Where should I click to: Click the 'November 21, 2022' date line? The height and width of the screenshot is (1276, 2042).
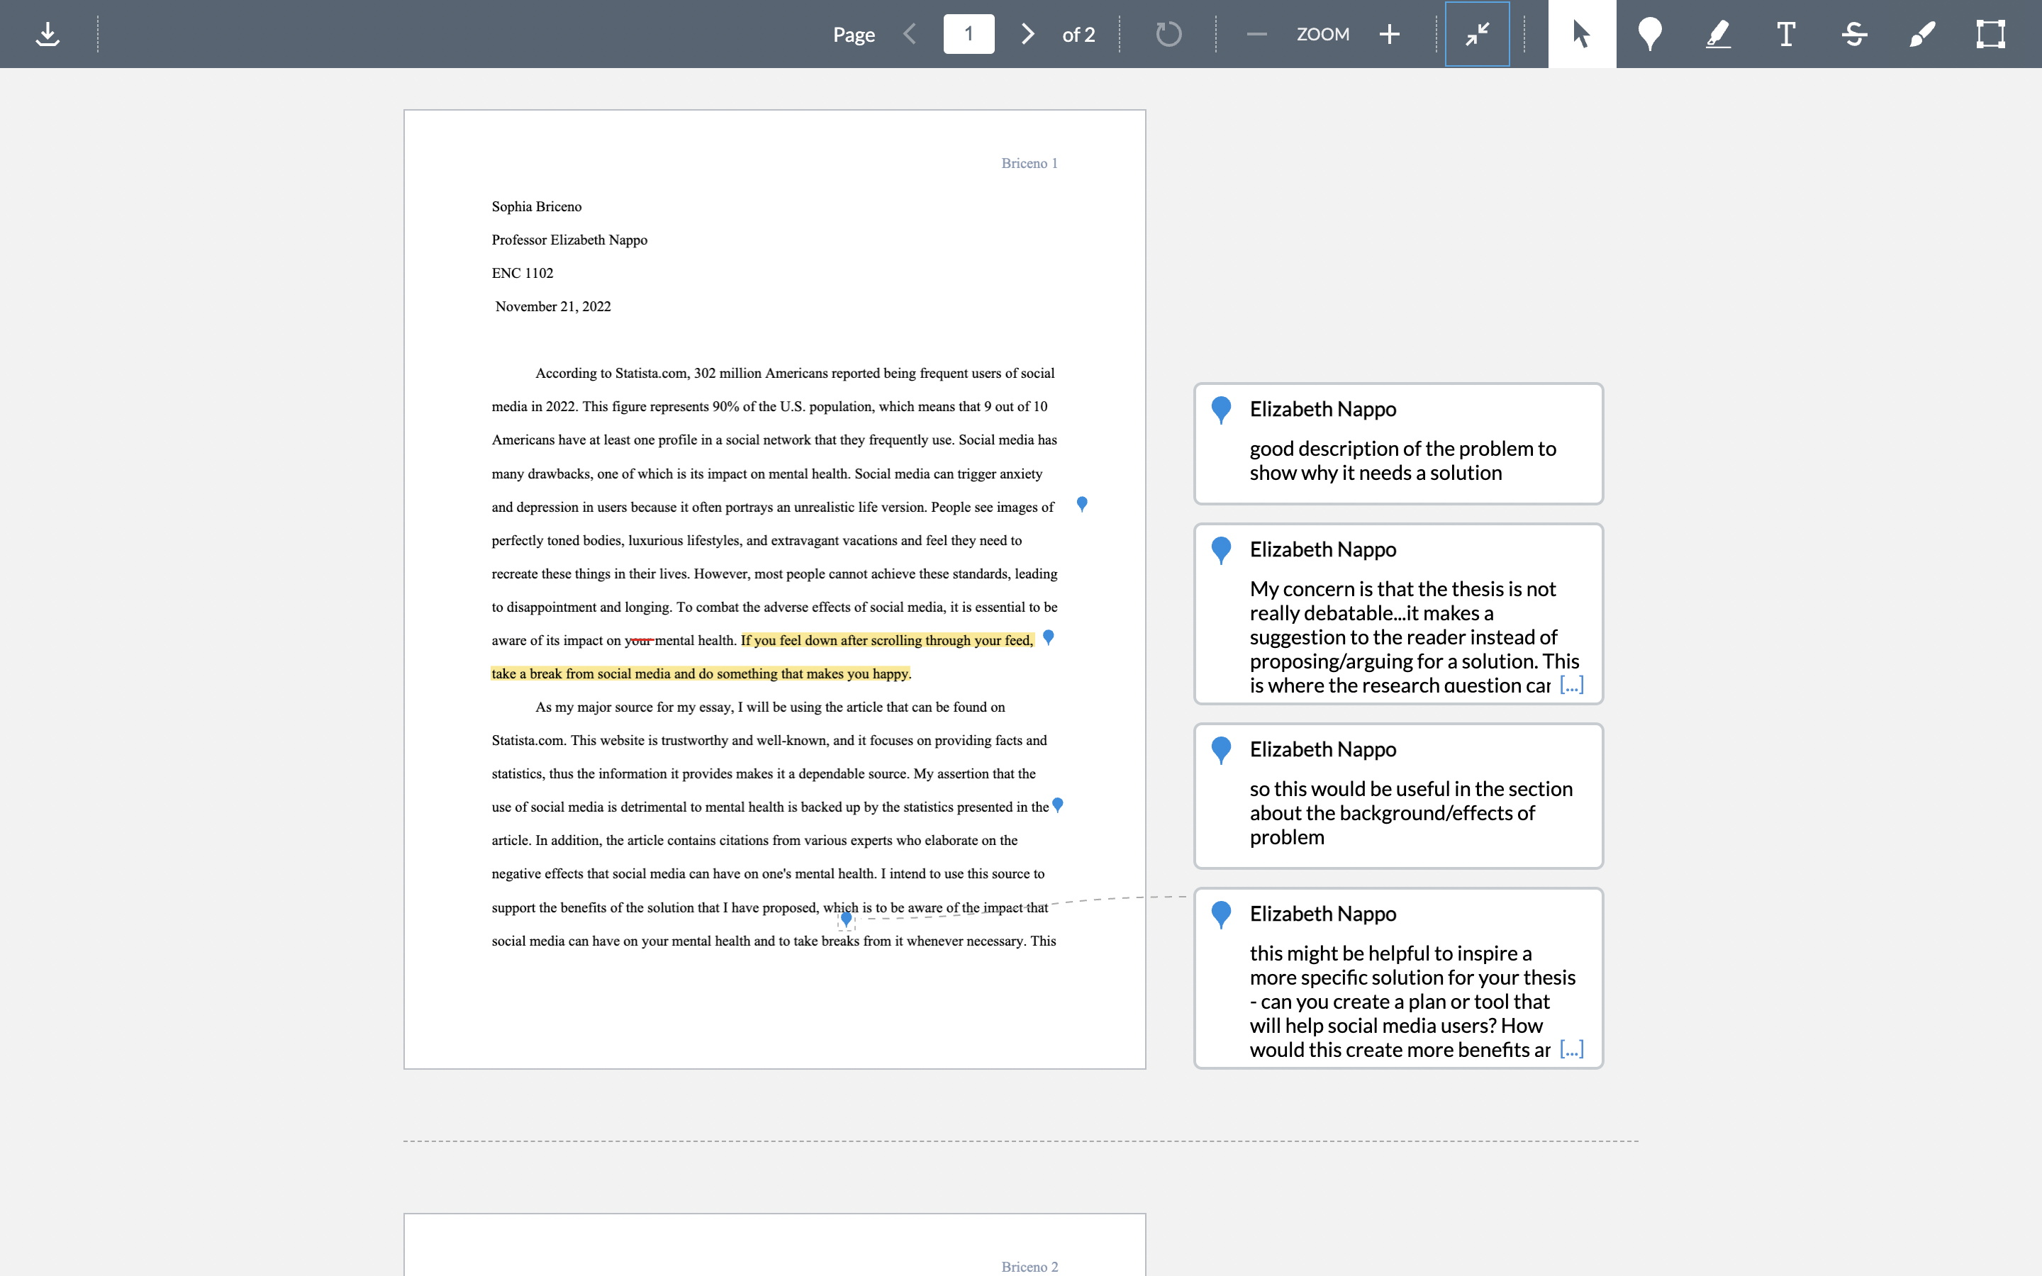pyautogui.click(x=553, y=306)
